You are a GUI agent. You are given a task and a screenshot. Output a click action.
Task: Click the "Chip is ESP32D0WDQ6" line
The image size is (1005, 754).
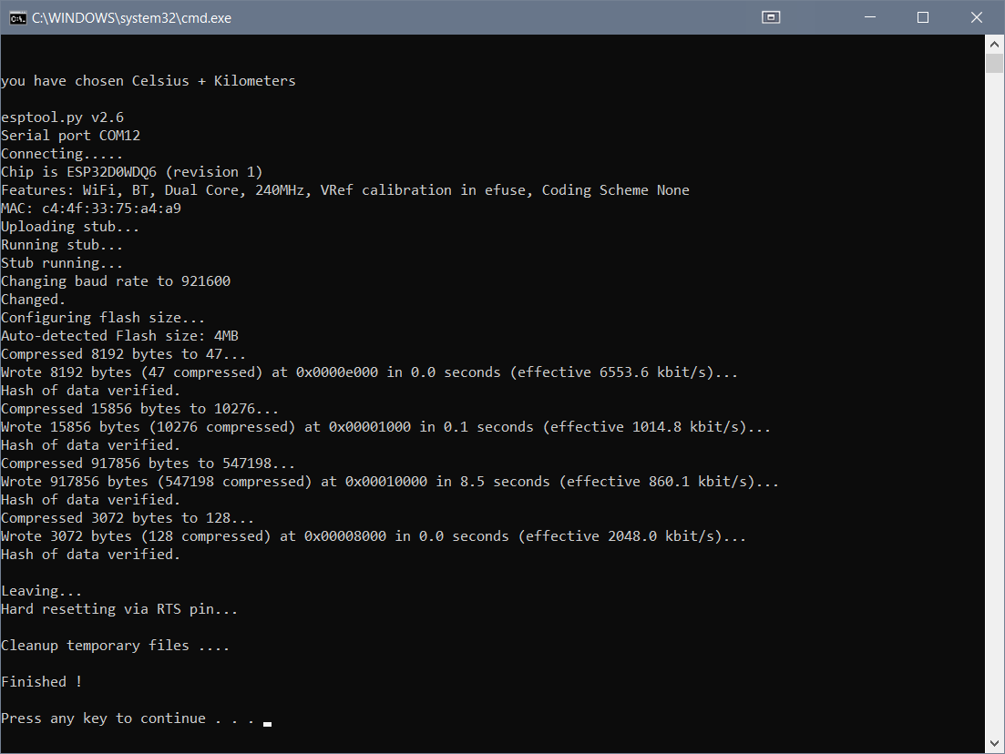(x=131, y=172)
